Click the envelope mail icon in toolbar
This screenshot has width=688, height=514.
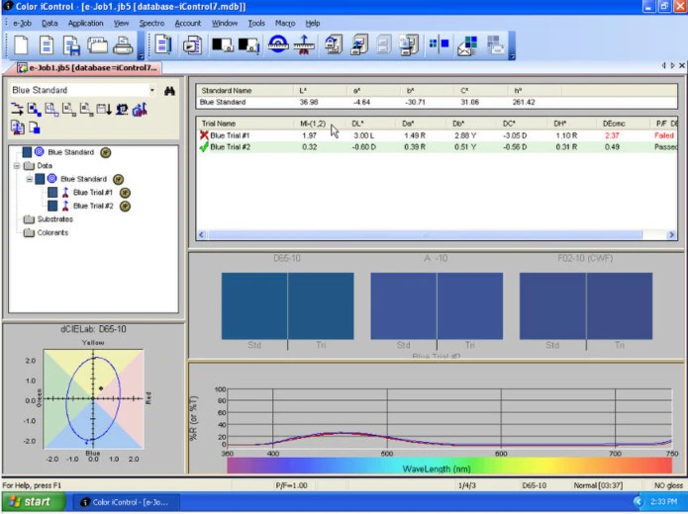[466, 44]
